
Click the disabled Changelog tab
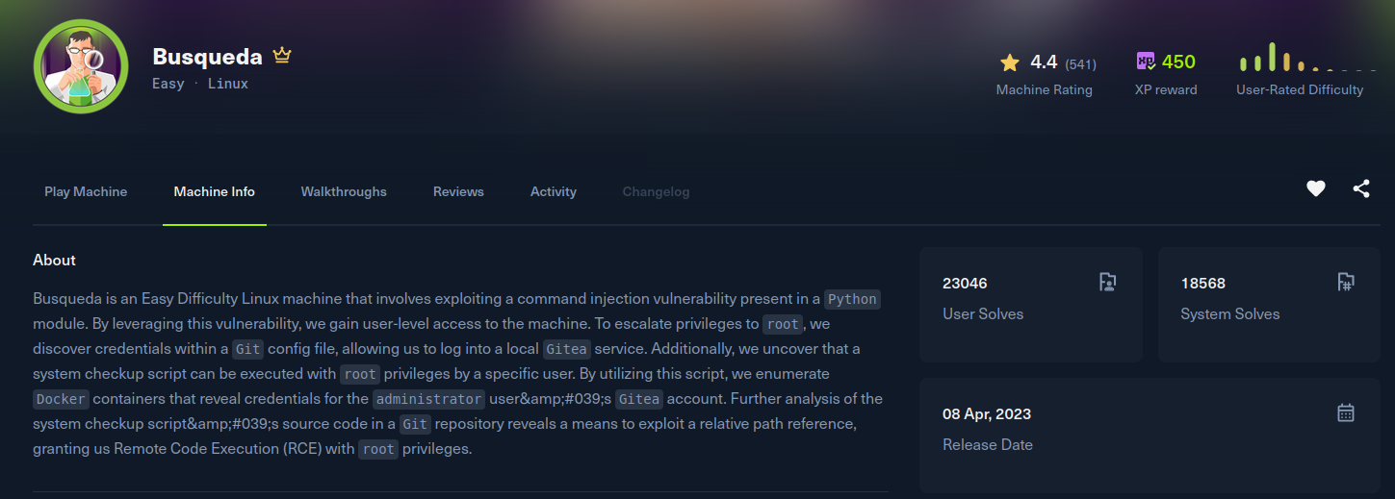pos(656,192)
